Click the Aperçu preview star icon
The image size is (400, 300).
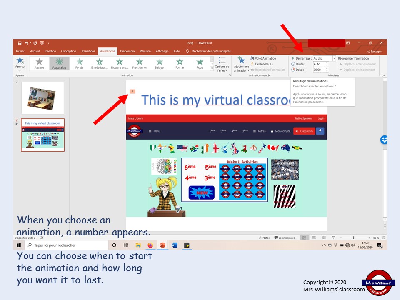coord(20,61)
